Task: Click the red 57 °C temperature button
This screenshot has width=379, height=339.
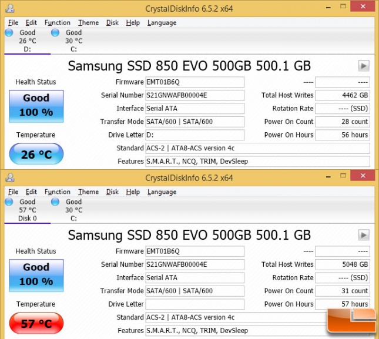Action: click(x=36, y=323)
